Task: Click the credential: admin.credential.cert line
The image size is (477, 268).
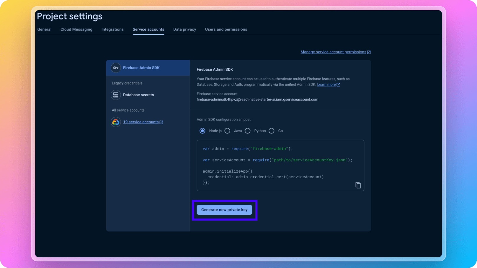Action: pos(265,177)
